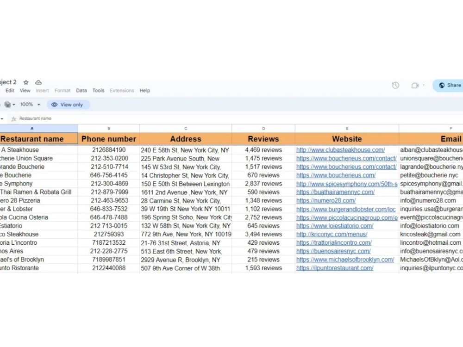Open the Help menu

tap(144, 91)
